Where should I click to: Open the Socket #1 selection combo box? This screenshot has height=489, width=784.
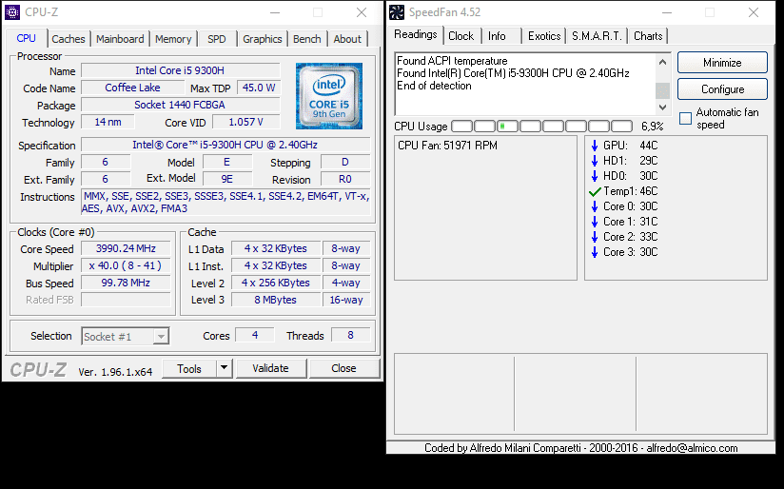click(125, 337)
